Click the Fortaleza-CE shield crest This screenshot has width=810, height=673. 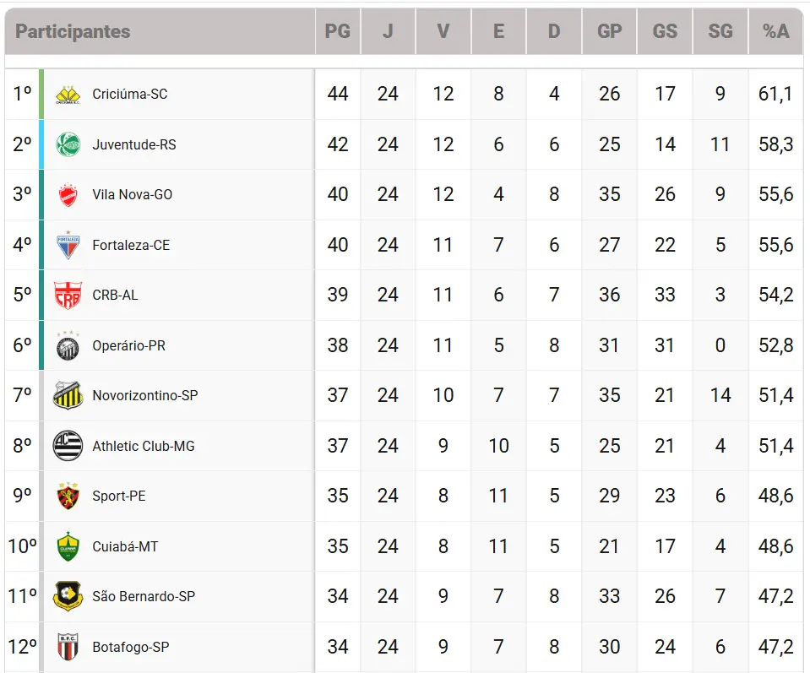[x=68, y=245]
